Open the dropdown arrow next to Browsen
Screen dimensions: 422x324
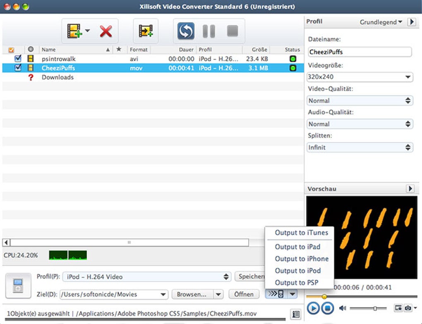(x=218, y=294)
